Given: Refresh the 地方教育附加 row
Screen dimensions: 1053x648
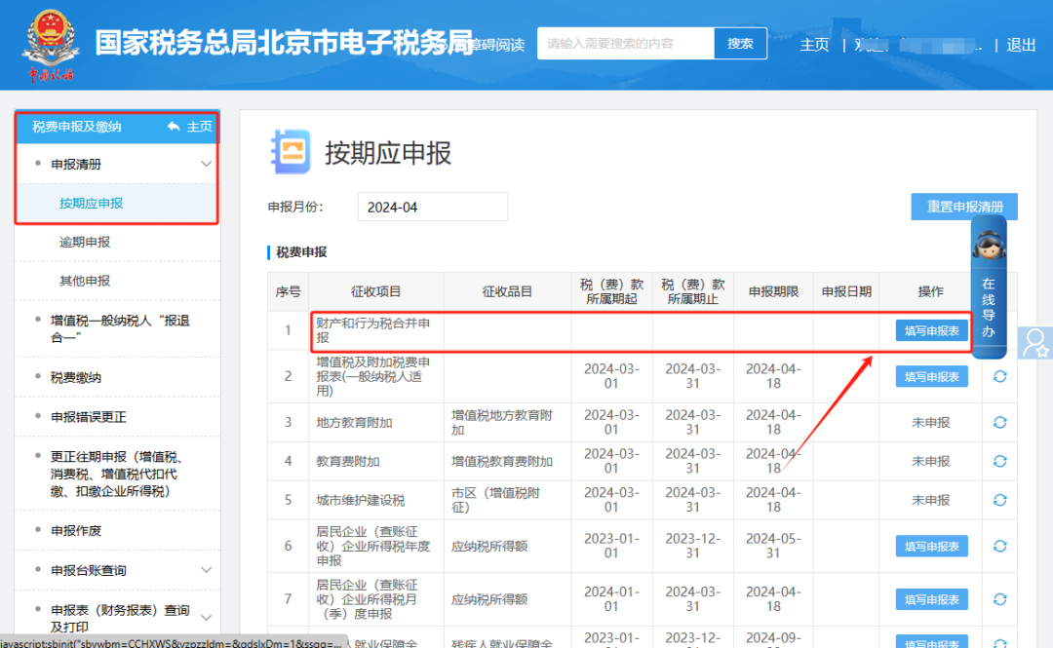Looking at the screenshot, I should [1000, 422].
